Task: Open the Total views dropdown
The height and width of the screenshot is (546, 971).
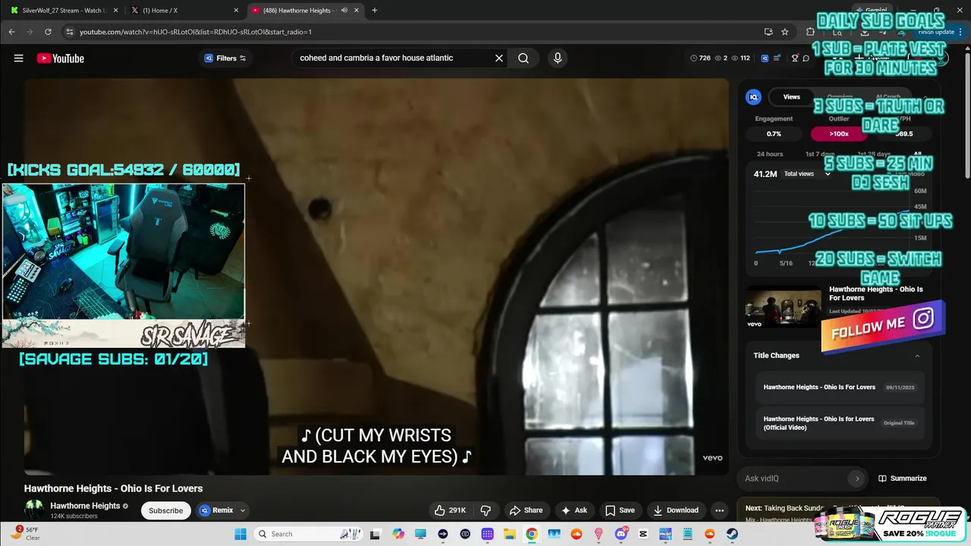Action: pos(806,174)
